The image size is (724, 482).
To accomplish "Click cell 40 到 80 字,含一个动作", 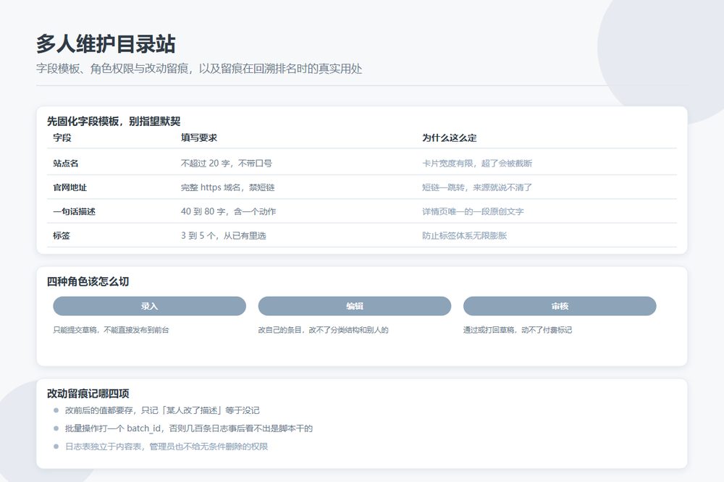I will click(x=228, y=211).
